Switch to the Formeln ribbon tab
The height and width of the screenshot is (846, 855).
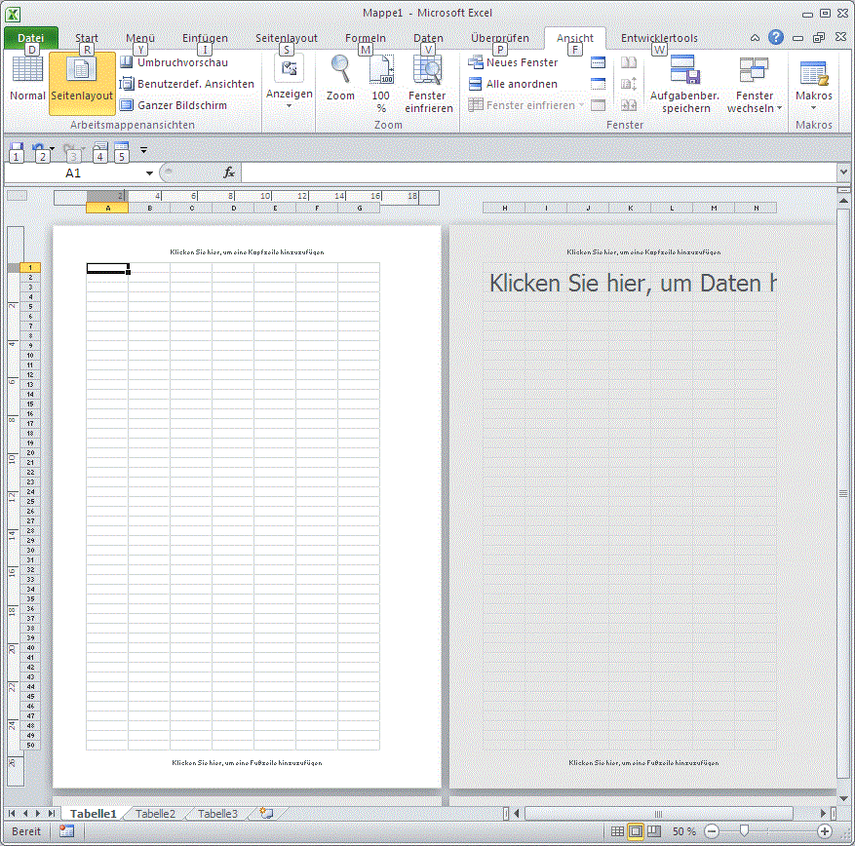tap(365, 38)
